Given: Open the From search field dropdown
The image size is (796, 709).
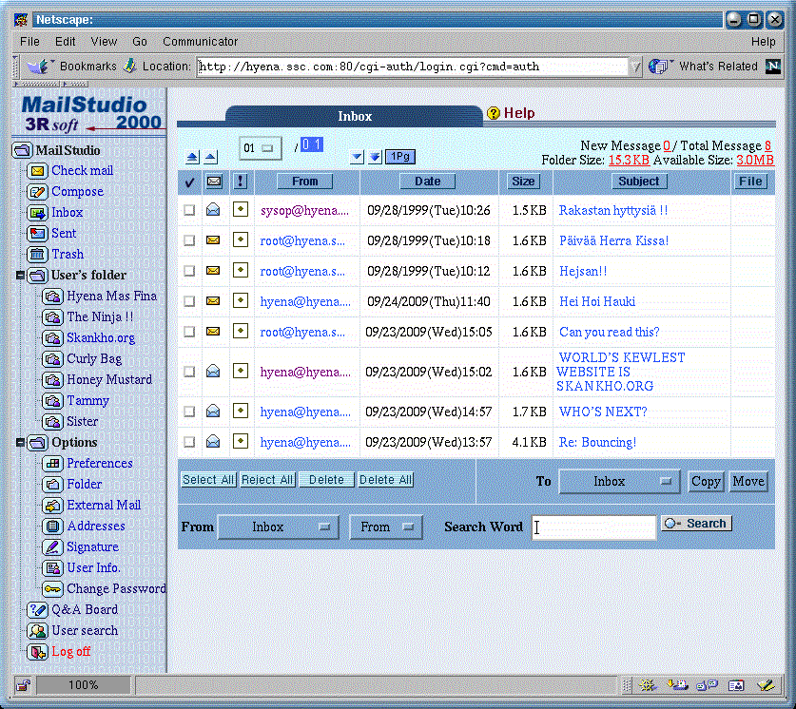Looking at the screenshot, I should [x=385, y=527].
